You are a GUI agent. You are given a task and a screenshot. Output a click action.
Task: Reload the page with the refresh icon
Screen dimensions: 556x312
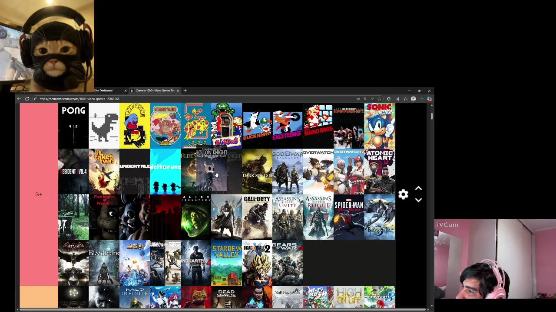(x=27, y=99)
